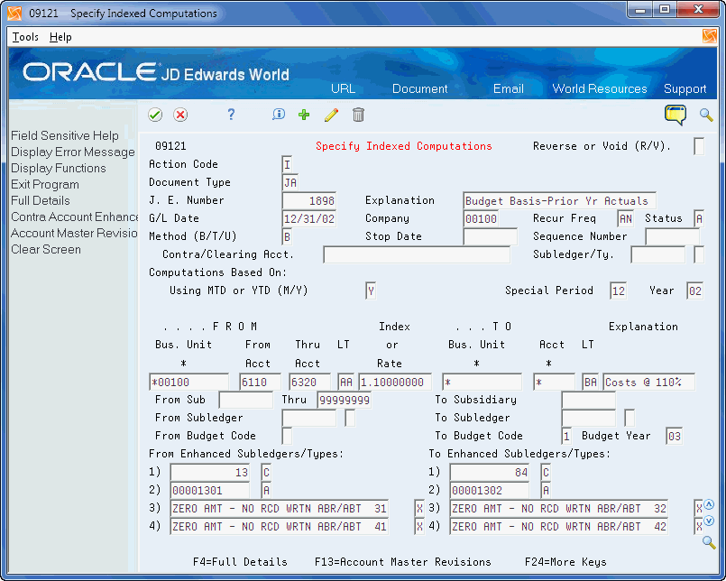Viewport: 726px width, 581px height.
Task: Click the orange JD Edwards icon in menu bar
Action: (x=710, y=36)
